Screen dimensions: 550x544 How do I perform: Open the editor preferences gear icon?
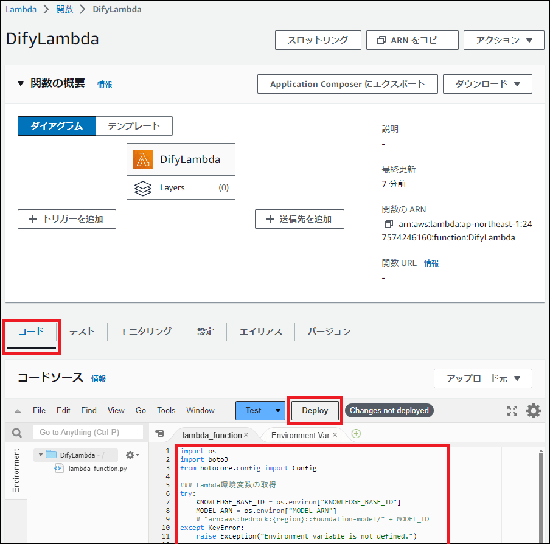coord(533,411)
